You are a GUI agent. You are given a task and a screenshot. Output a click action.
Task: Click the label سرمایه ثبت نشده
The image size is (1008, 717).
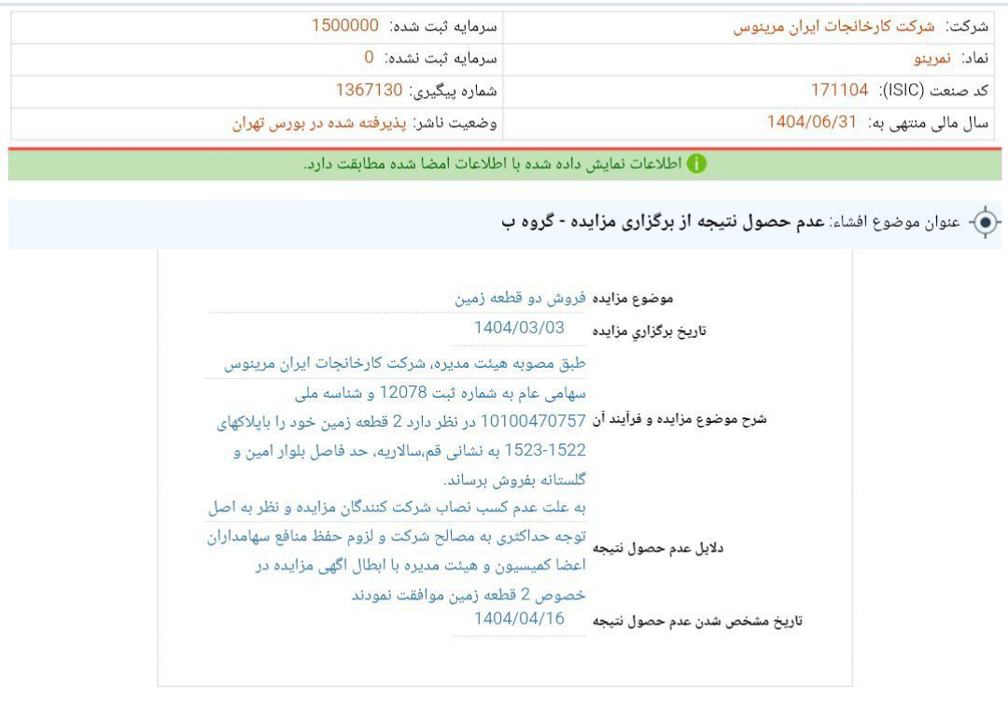pos(441,59)
